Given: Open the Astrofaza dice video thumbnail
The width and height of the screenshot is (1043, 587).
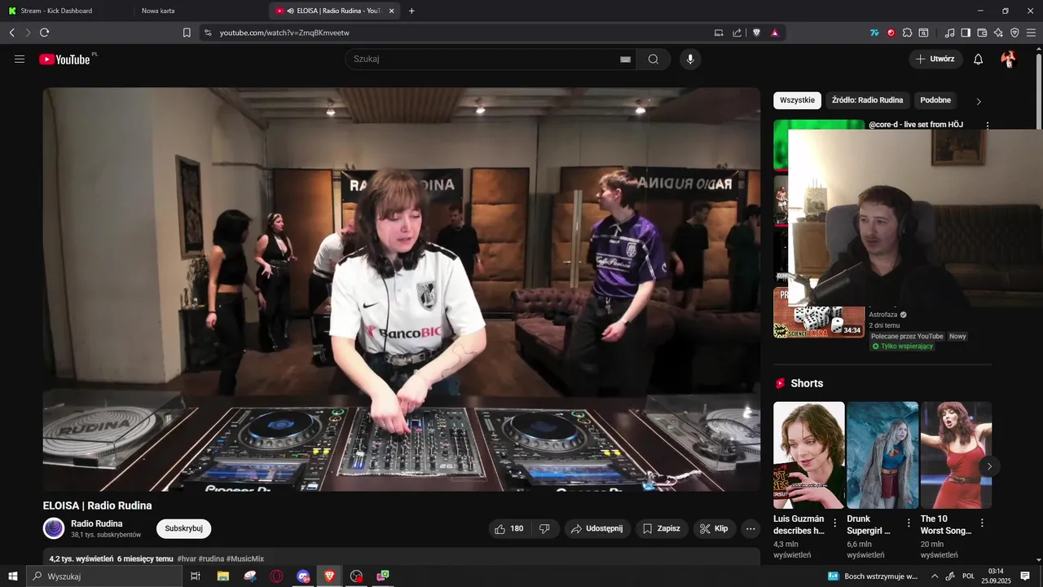Looking at the screenshot, I should (819, 313).
